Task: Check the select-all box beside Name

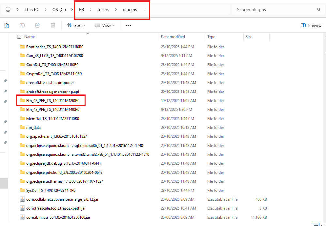Action: click(x=19, y=36)
